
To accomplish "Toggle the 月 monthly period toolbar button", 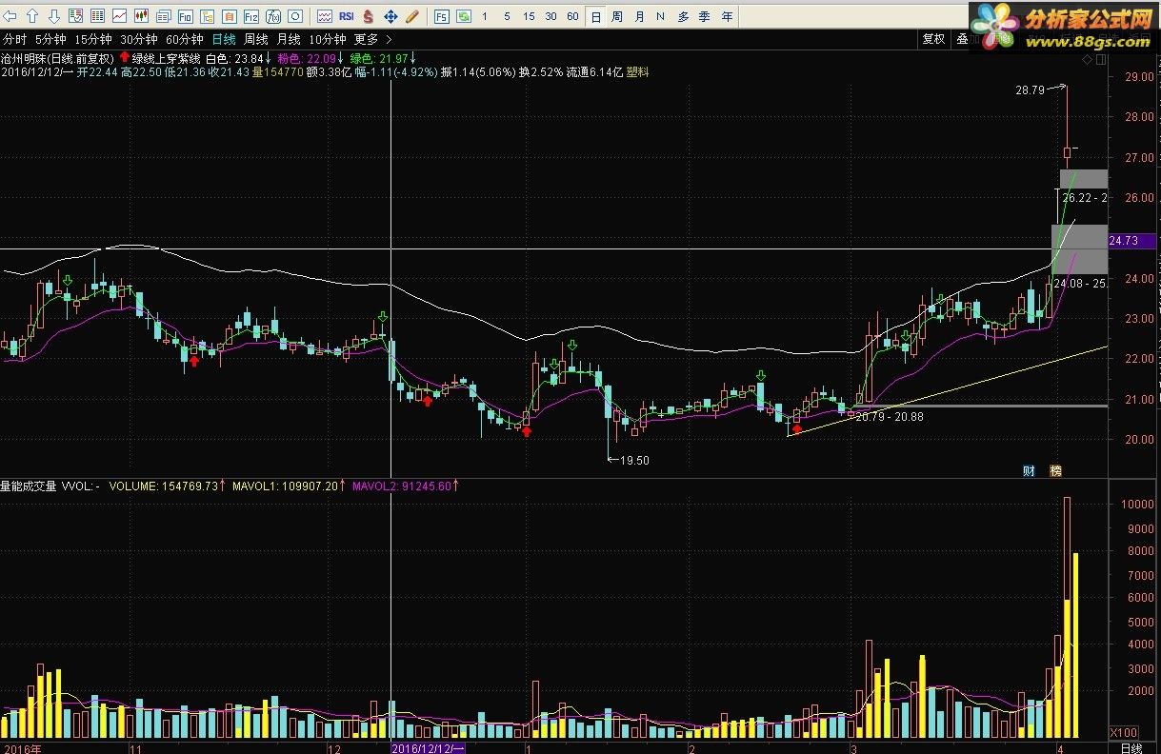I will click(639, 16).
